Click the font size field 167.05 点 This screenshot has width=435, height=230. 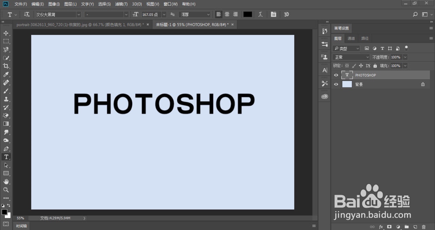(152, 15)
